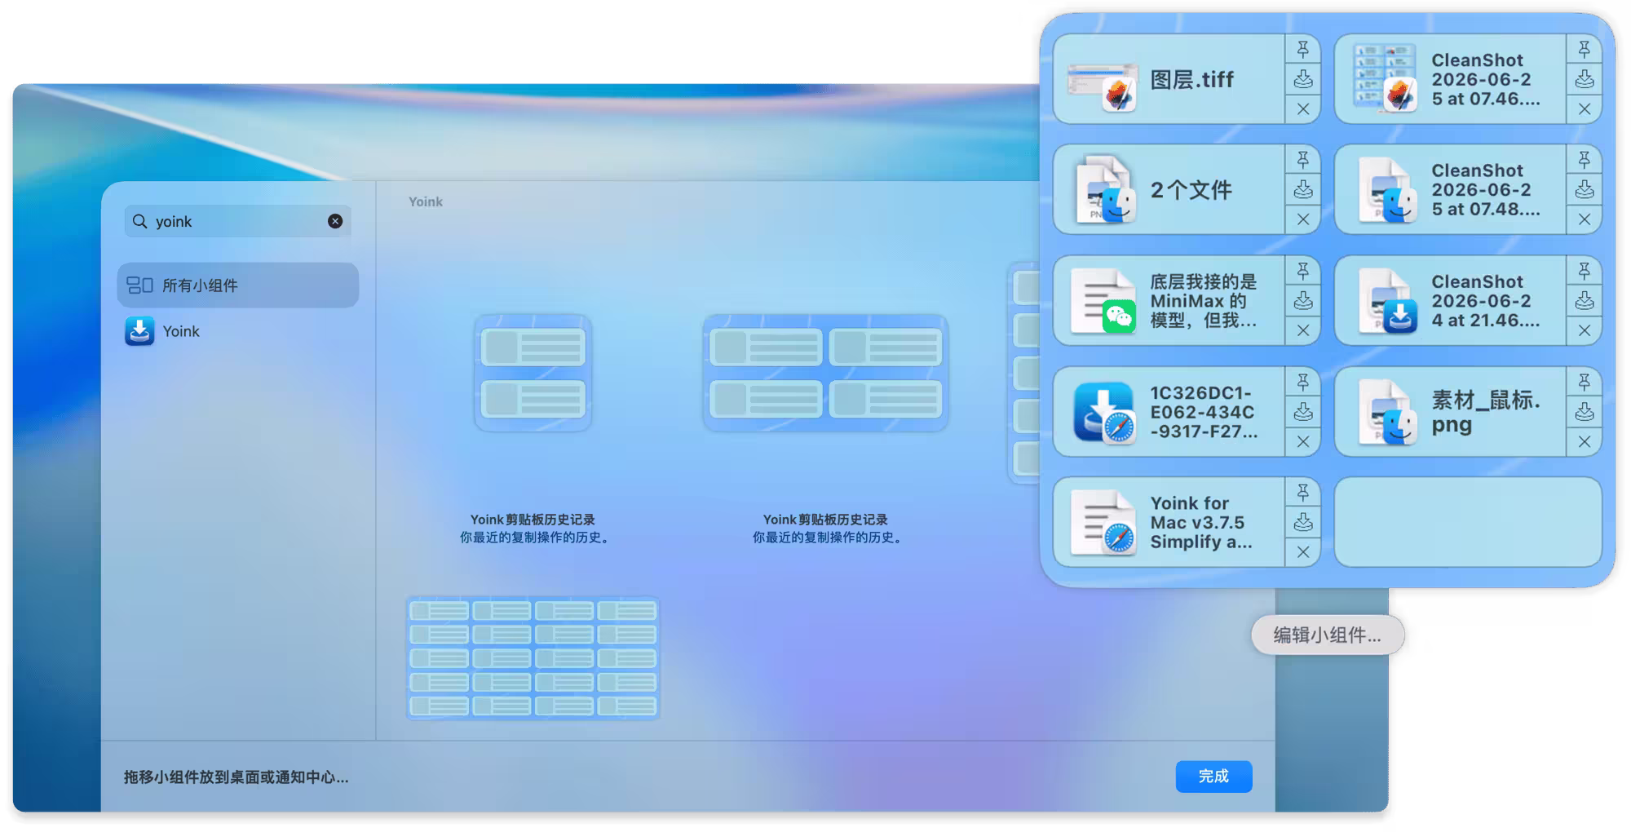
Task: Pin the MiniMax text snippet
Action: (1303, 271)
